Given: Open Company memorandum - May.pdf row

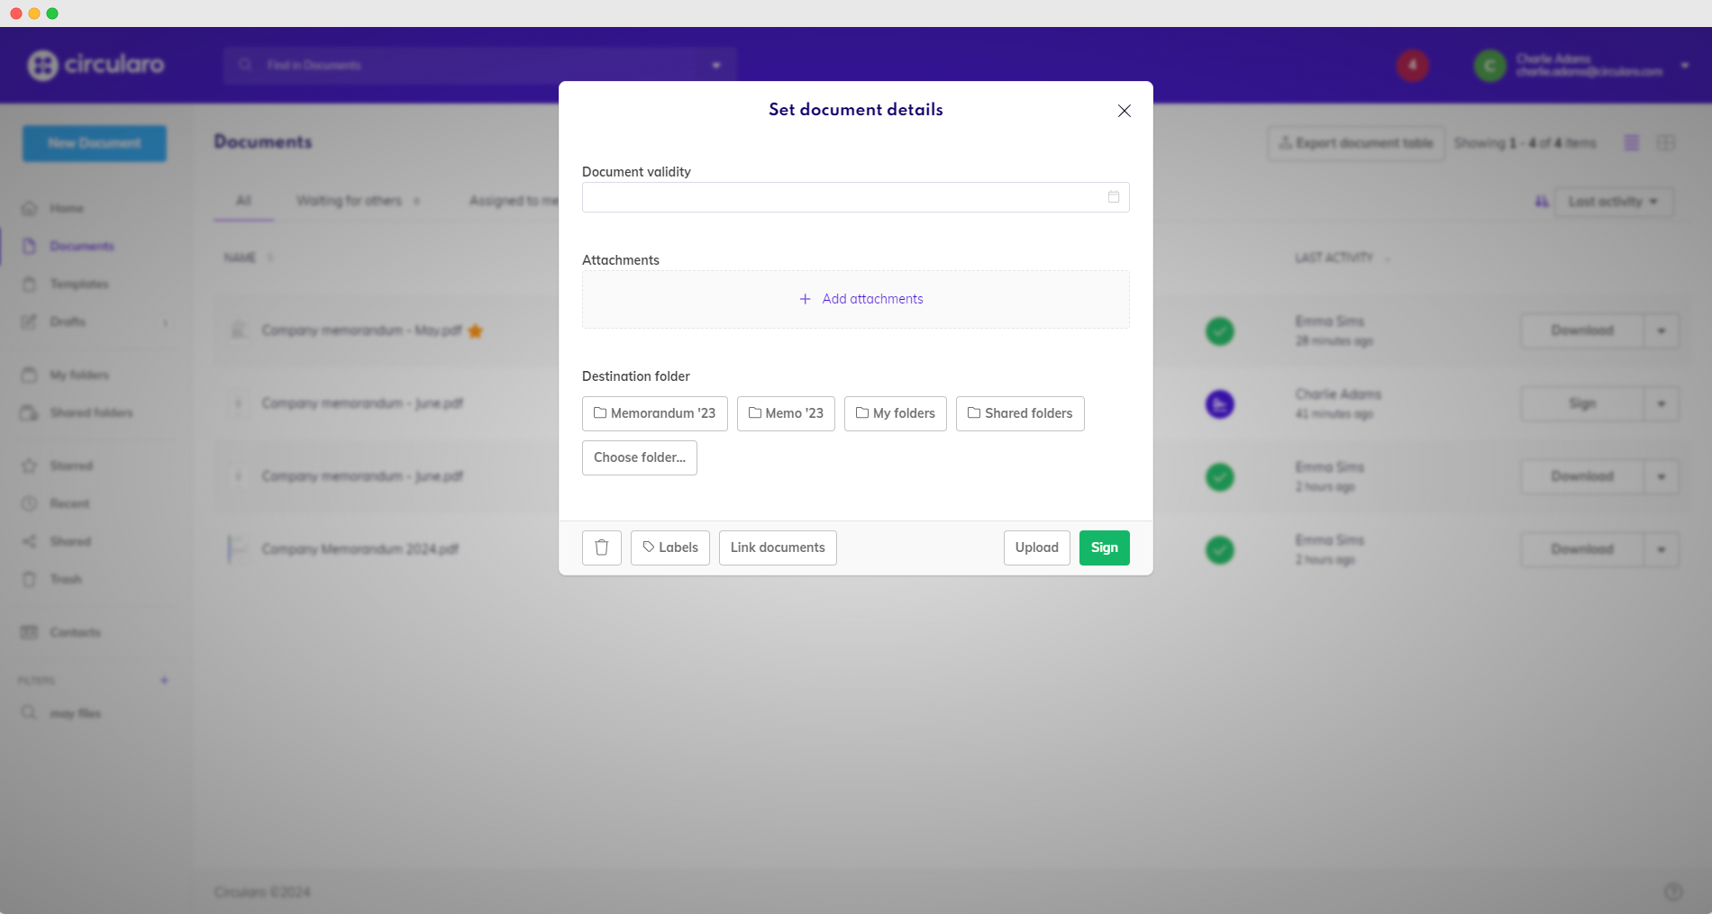Looking at the screenshot, I should click(x=361, y=330).
